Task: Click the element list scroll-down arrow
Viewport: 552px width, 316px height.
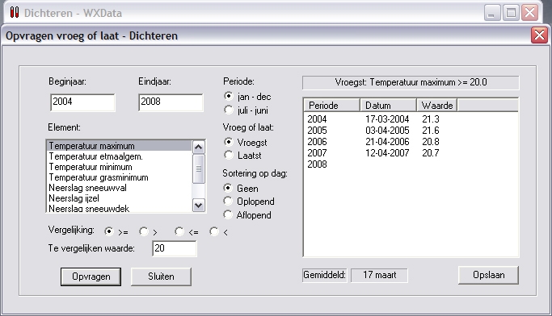Action: pyautogui.click(x=199, y=205)
